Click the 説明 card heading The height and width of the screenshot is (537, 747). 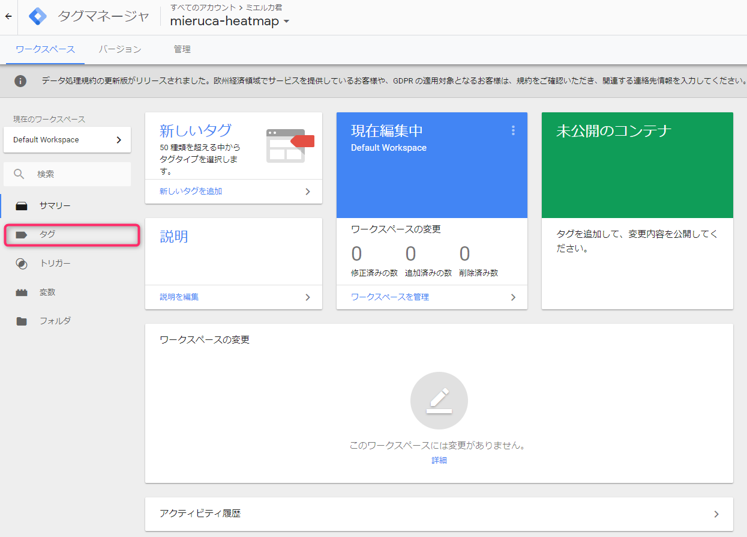(x=174, y=237)
